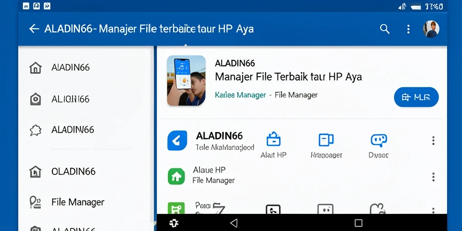This screenshot has height=231, width=462.
Task: Open the Kariee Manager developer link
Action: pos(240,95)
